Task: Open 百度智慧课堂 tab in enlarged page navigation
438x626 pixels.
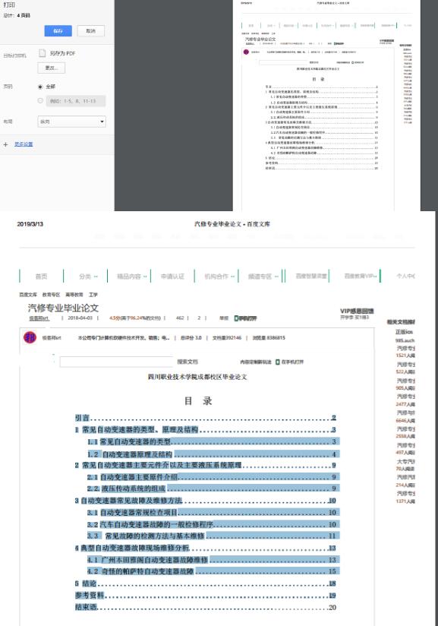Action: click(311, 277)
